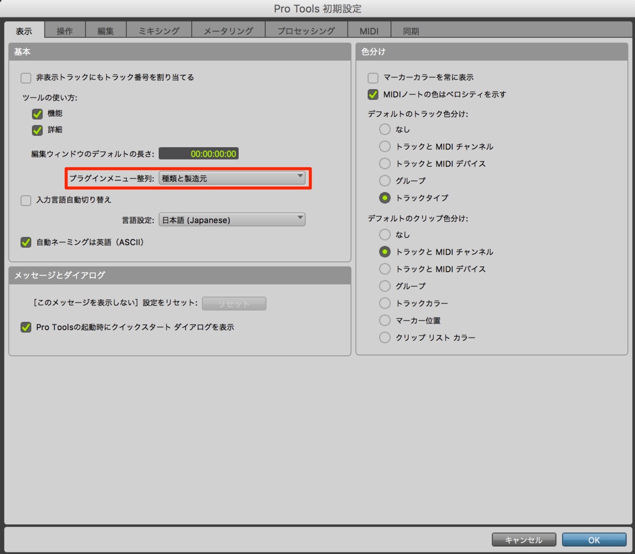The height and width of the screenshot is (554, 635).
Task: Click the 色分け section header
Action: tap(491, 52)
